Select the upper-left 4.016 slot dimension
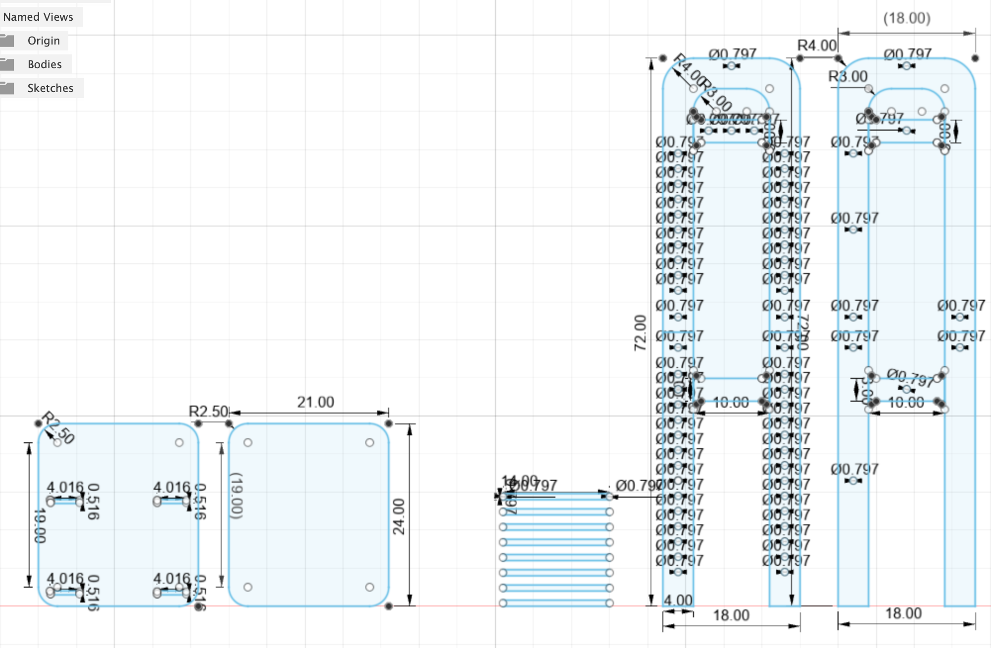 pos(65,487)
